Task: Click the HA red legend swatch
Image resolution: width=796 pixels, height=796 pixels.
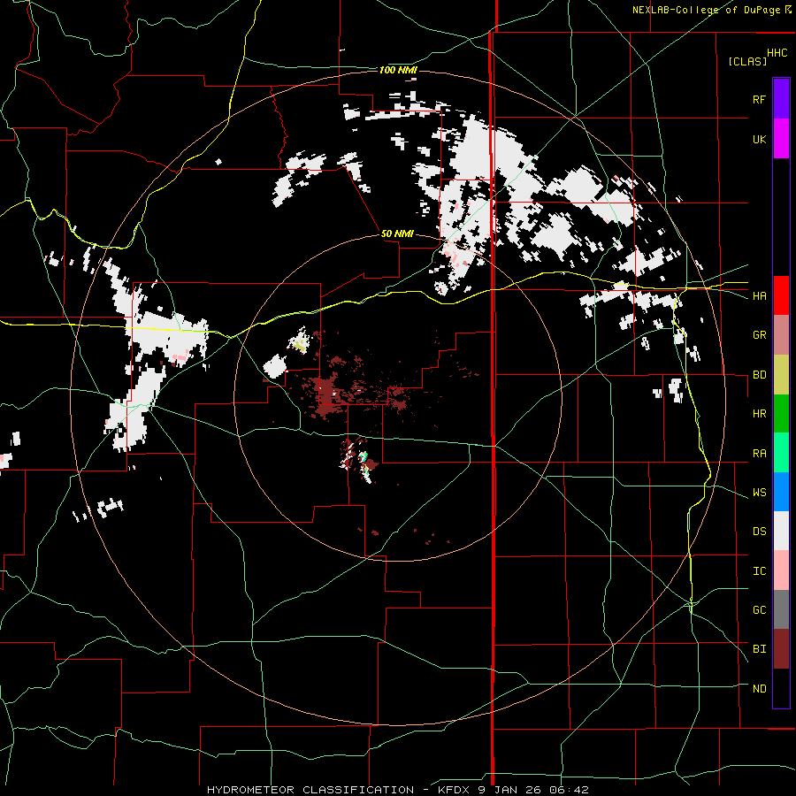Action: tap(781, 295)
